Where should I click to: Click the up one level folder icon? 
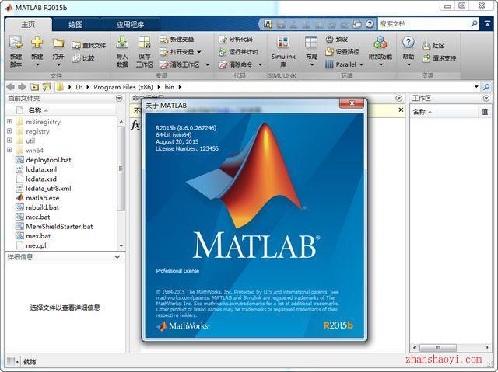(34, 87)
